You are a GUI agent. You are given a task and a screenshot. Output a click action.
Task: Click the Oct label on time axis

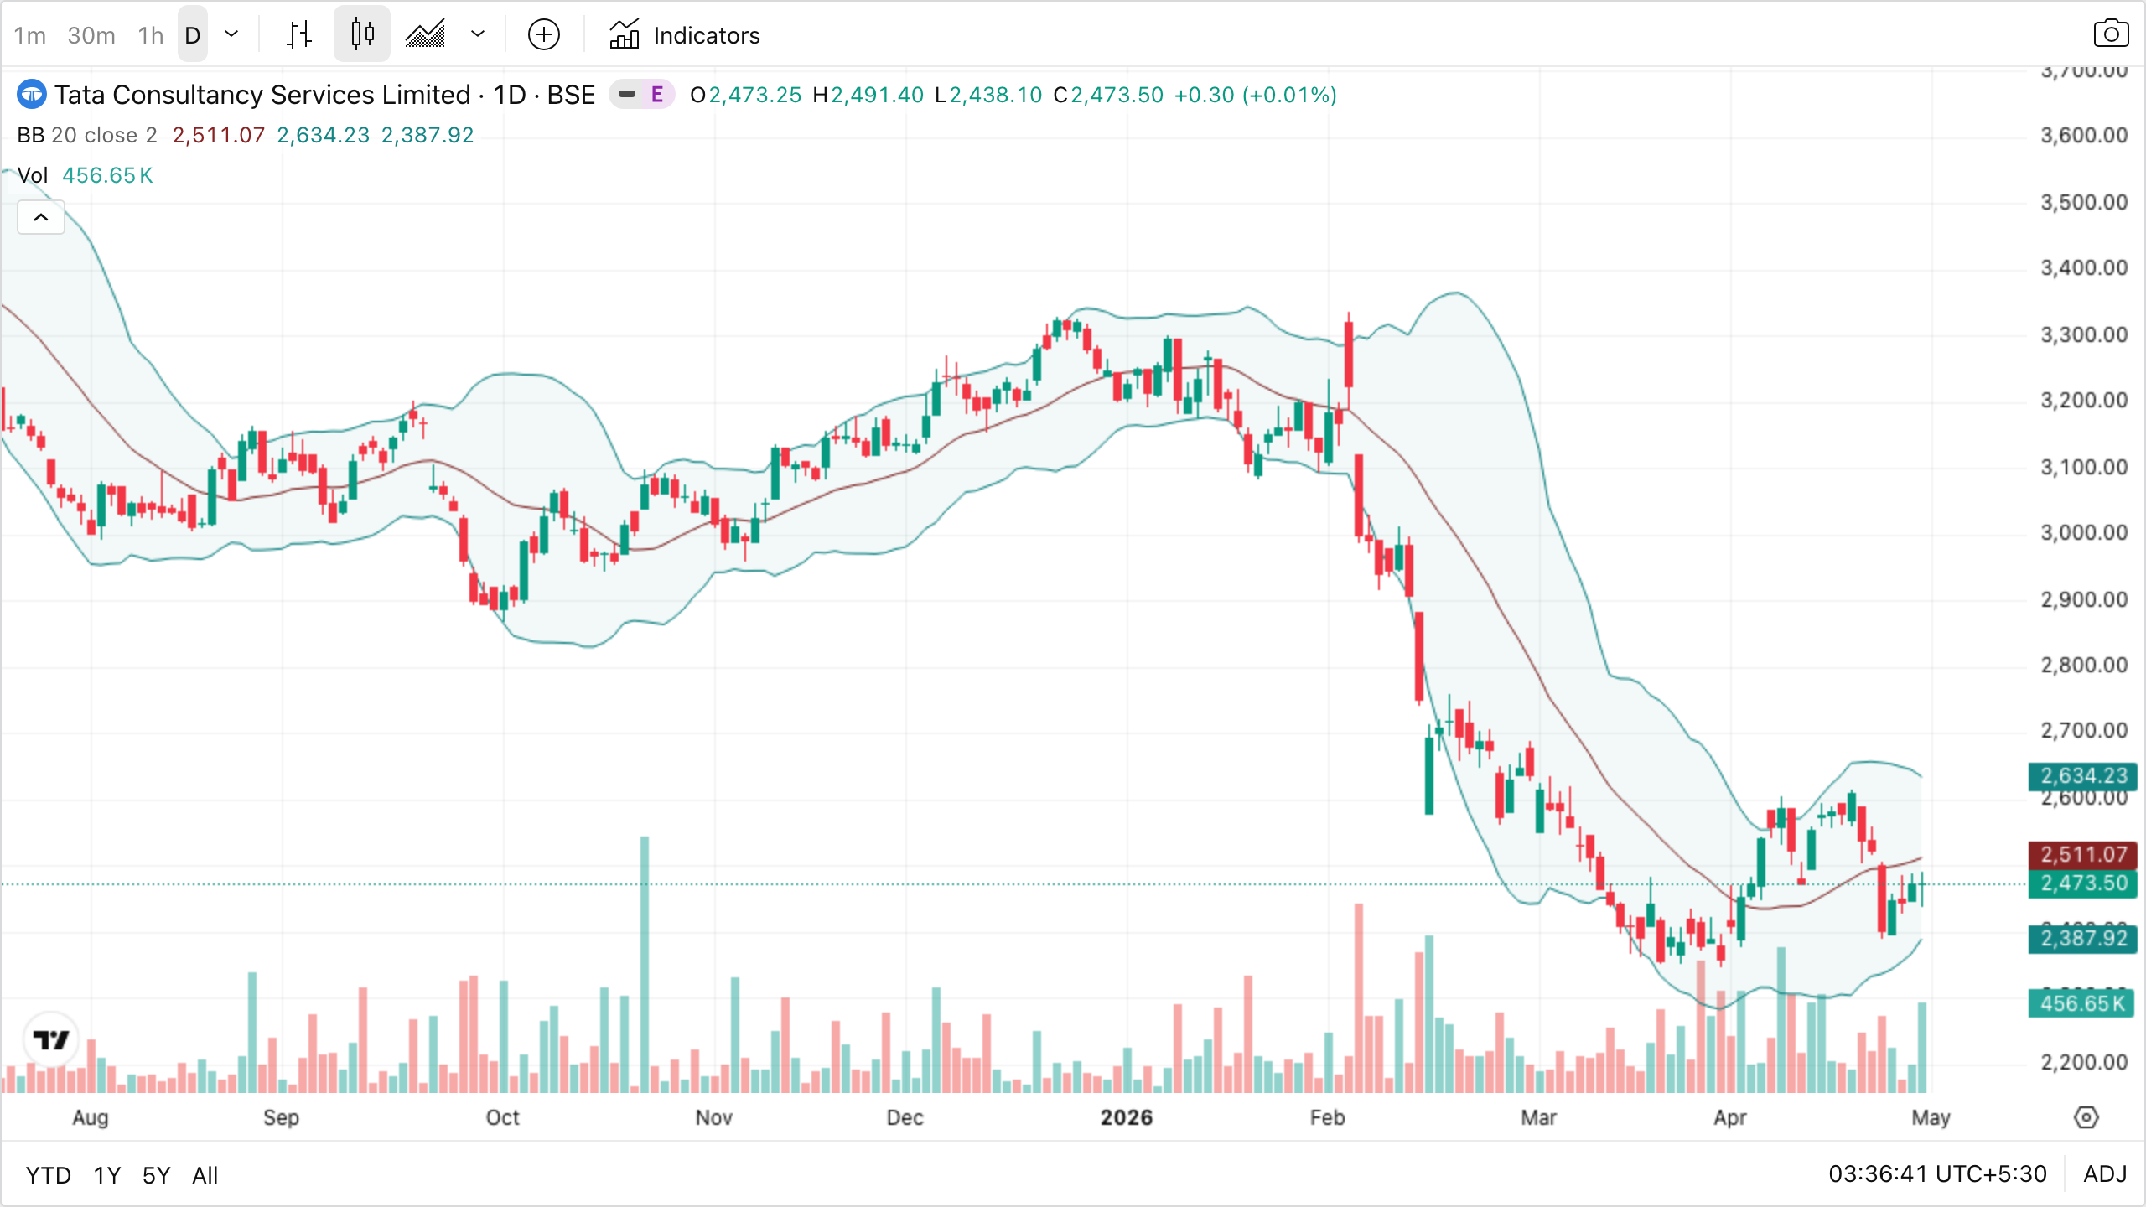point(503,1117)
